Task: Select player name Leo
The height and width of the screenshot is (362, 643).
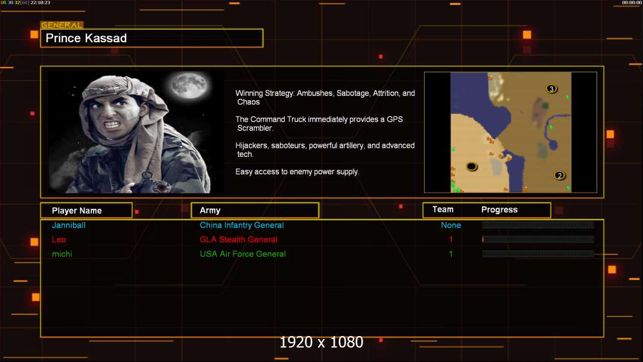Action: pos(59,240)
